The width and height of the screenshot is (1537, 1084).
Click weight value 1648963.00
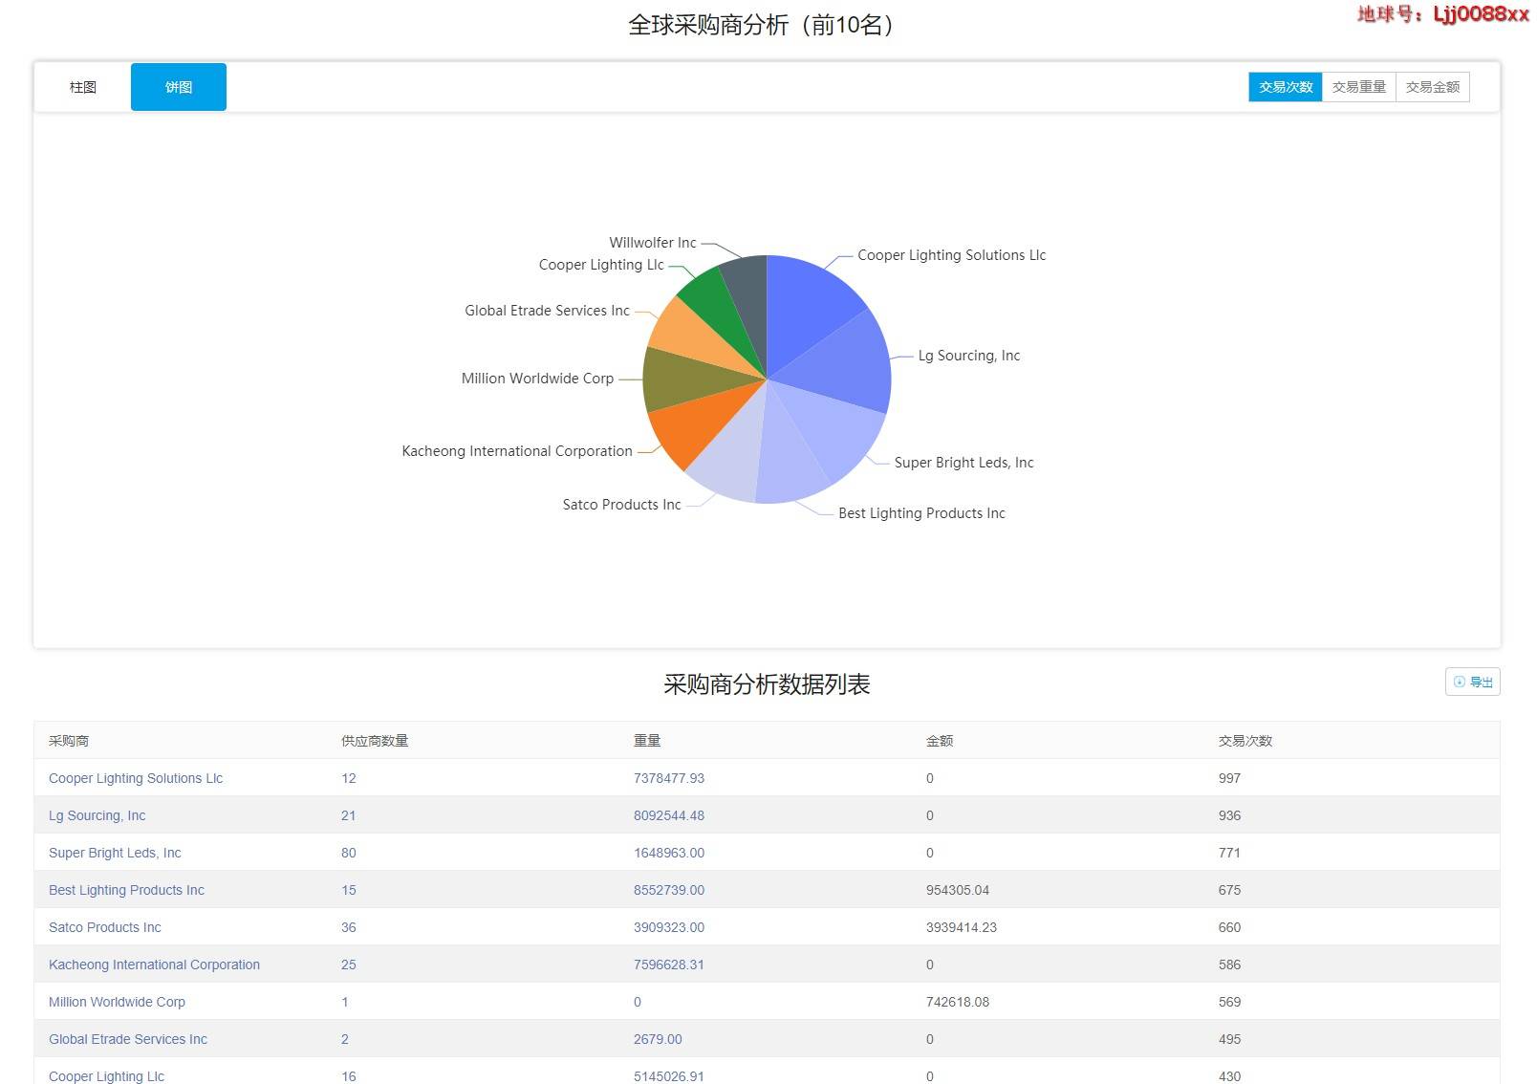coord(669,853)
